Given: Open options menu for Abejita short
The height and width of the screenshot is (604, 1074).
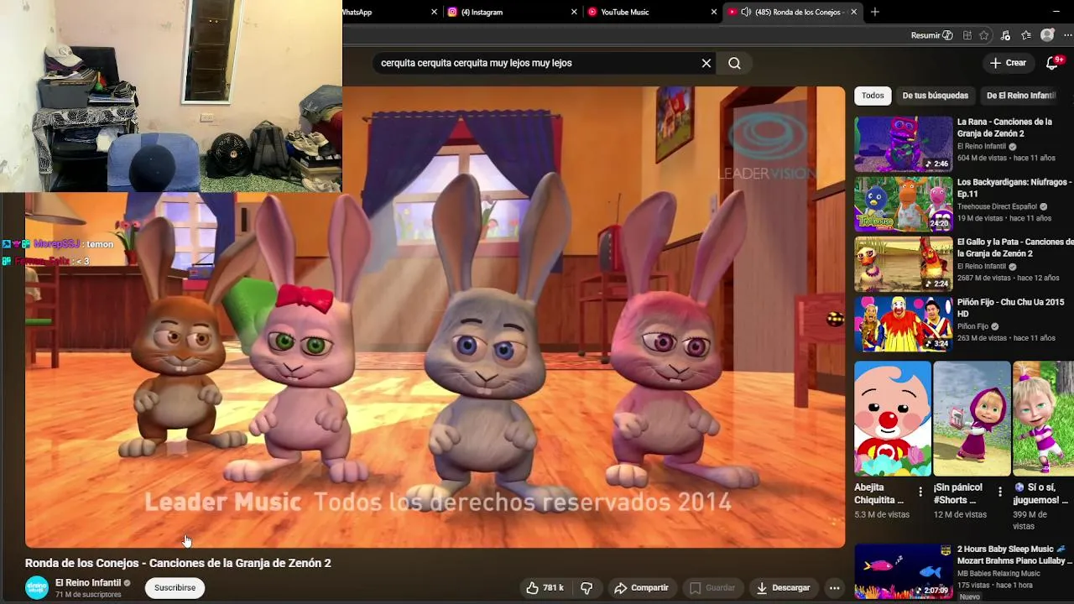Looking at the screenshot, I should click(x=920, y=492).
